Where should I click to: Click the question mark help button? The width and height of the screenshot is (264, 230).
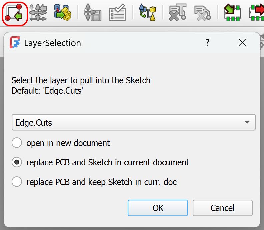(x=207, y=43)
